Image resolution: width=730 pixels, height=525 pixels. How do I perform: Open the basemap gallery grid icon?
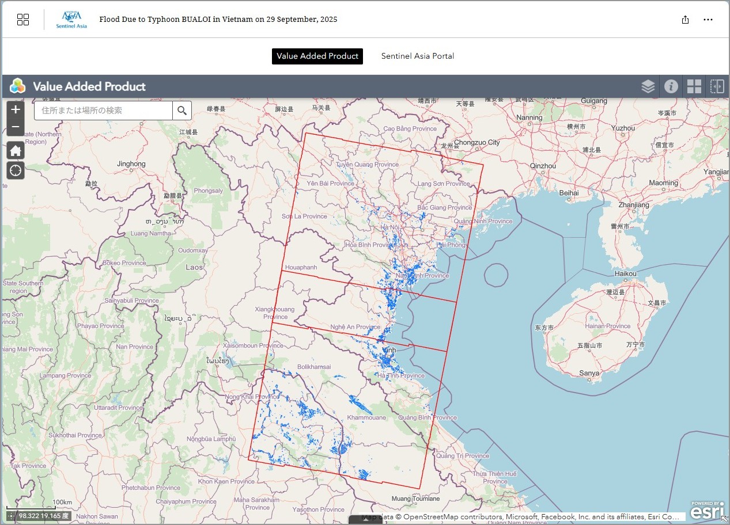coord(694,86)
